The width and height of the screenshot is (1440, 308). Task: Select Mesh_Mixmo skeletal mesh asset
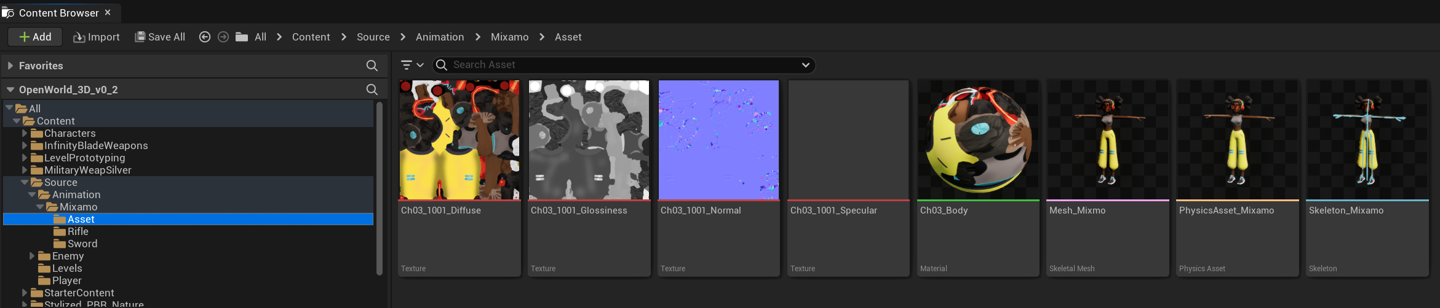tap(1108, 178)
